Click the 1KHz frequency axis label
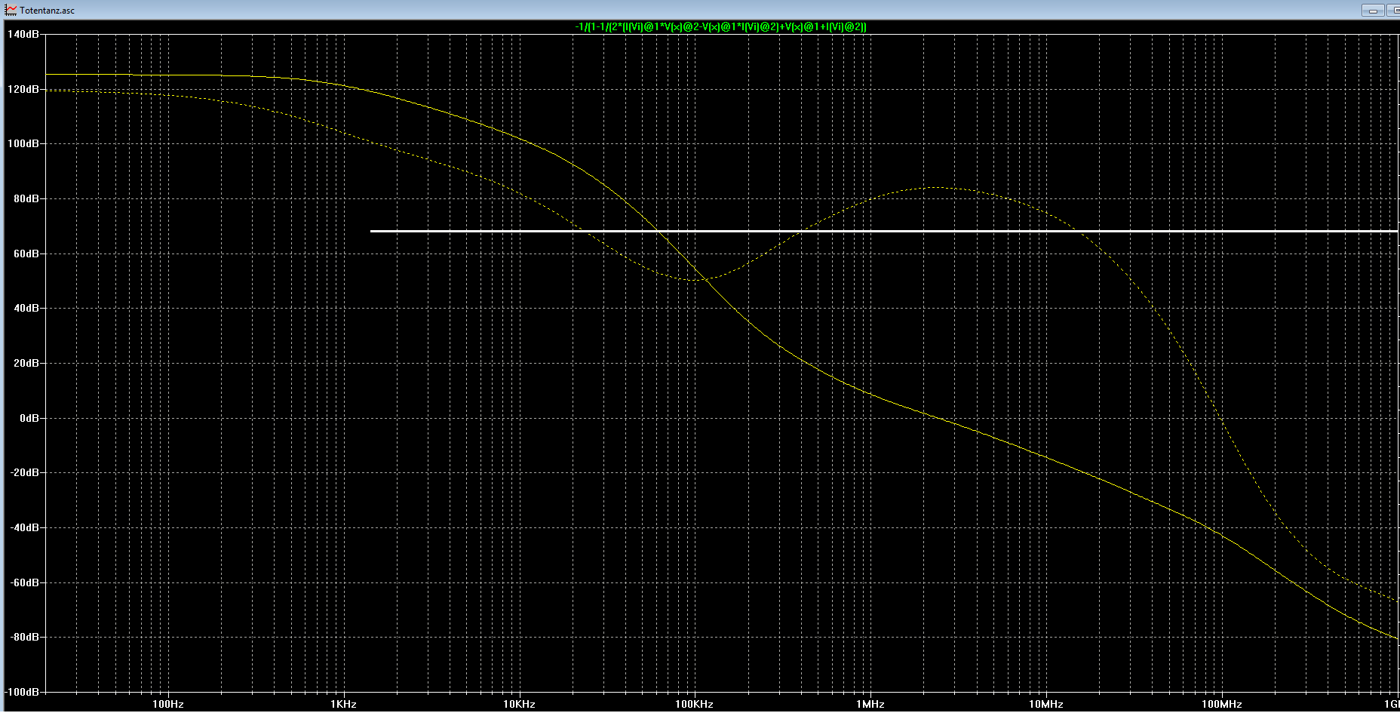 click(343, 704)
